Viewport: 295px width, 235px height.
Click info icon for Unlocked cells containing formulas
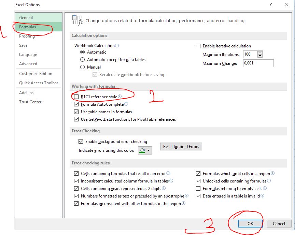pos(269,181)
